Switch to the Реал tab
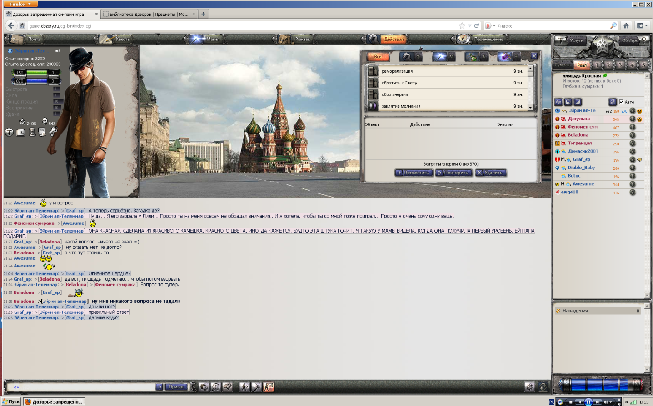 pos(582,65)
